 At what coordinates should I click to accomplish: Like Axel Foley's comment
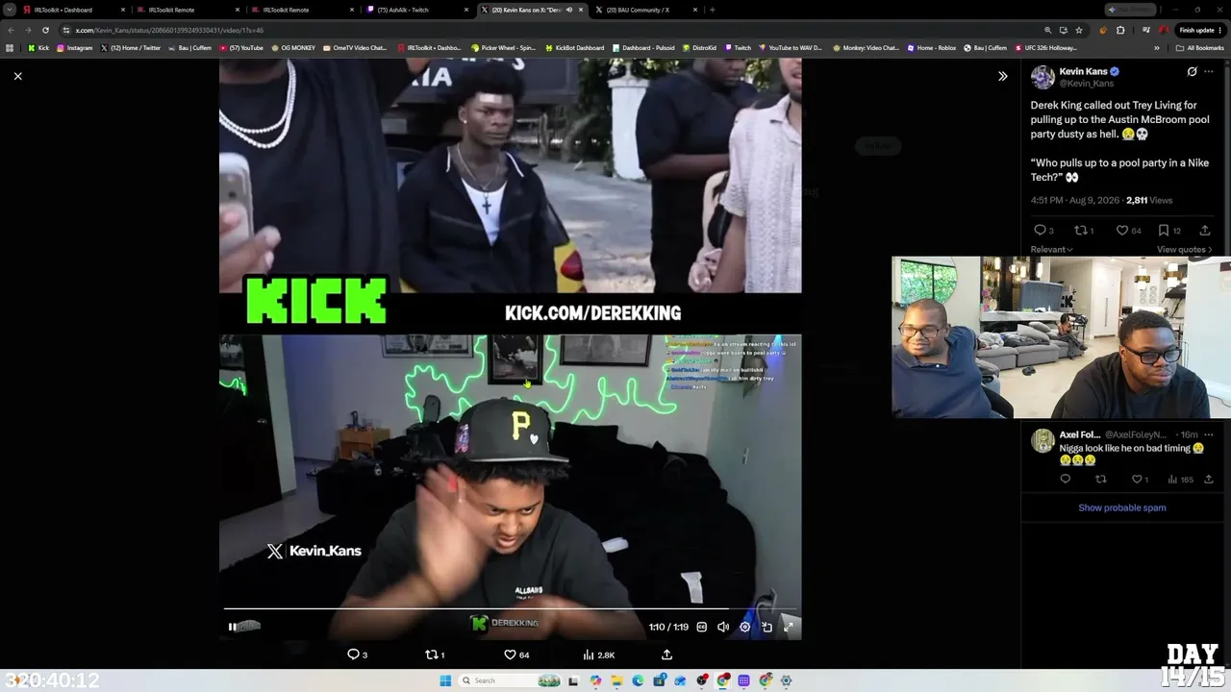pos(1140,480)
